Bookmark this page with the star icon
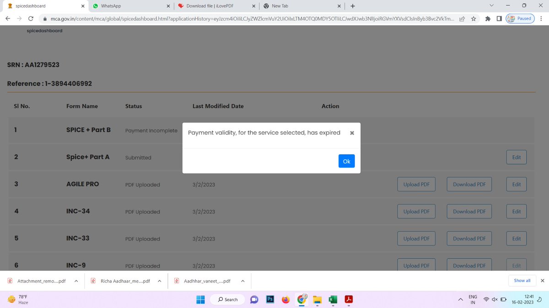Viewport: 549px width, 308px height. 474,19
